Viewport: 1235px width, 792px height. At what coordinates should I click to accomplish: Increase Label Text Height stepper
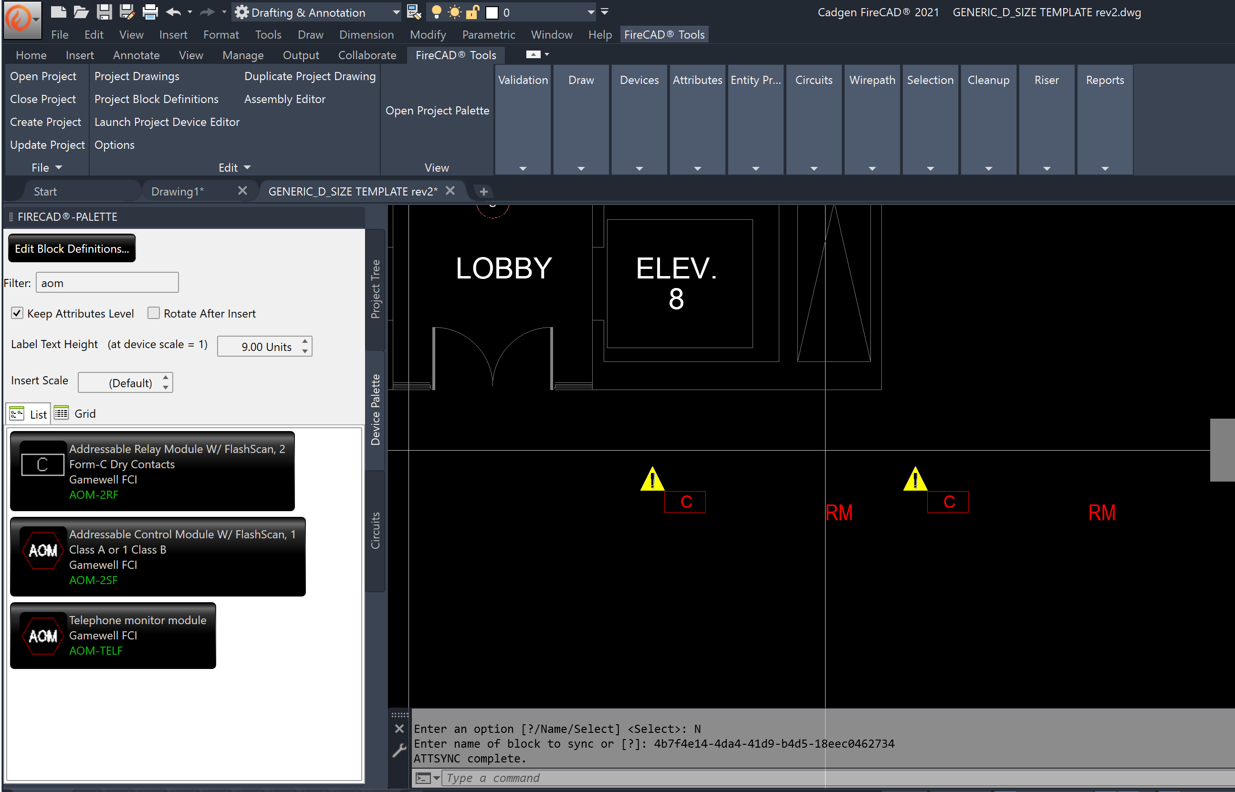(x=305, y=341)
